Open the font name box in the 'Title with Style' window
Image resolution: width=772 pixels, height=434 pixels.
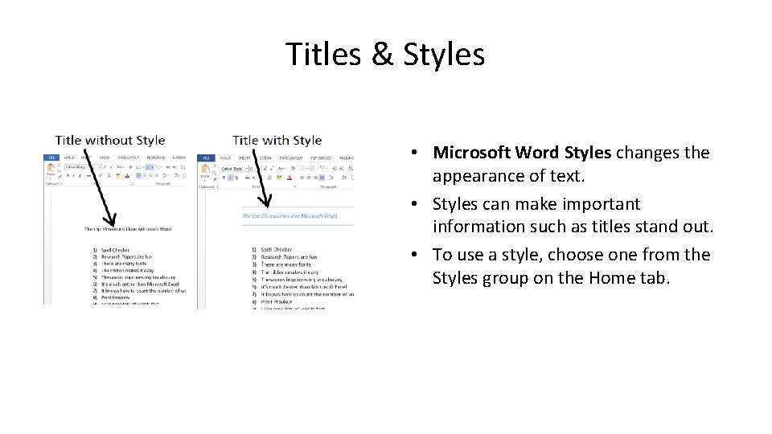[x=235, y=169]
